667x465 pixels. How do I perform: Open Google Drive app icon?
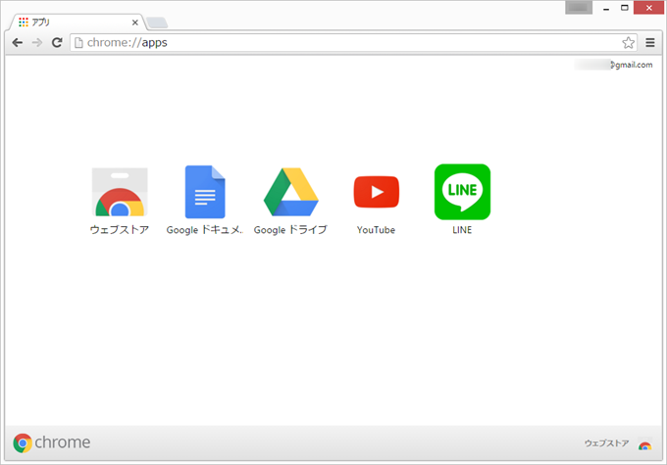click(x=291, y=192)
